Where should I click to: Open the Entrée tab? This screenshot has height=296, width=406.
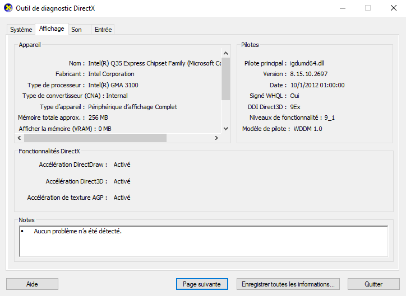coord(103,30)
